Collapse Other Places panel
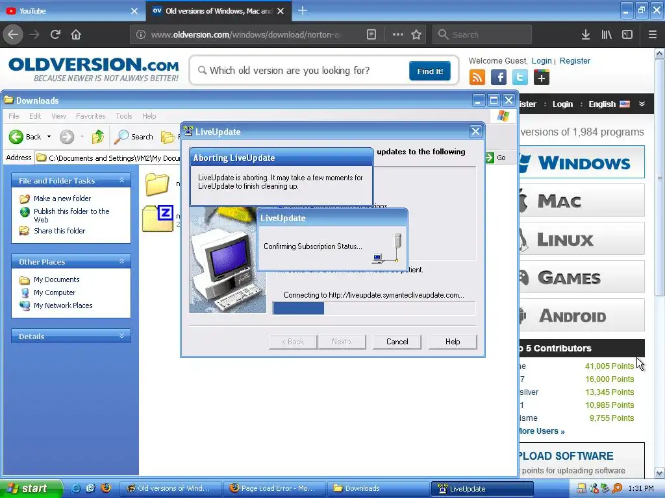Image resolution: width=665 pixels, height=498 pixels. (x=121, y=261)
